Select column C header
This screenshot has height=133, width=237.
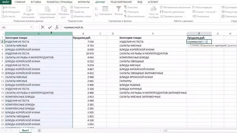click(100, 34)
